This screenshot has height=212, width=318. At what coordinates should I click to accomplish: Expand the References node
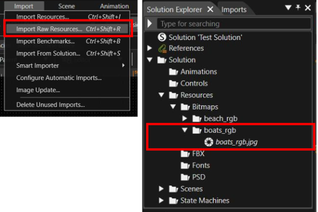150,48
